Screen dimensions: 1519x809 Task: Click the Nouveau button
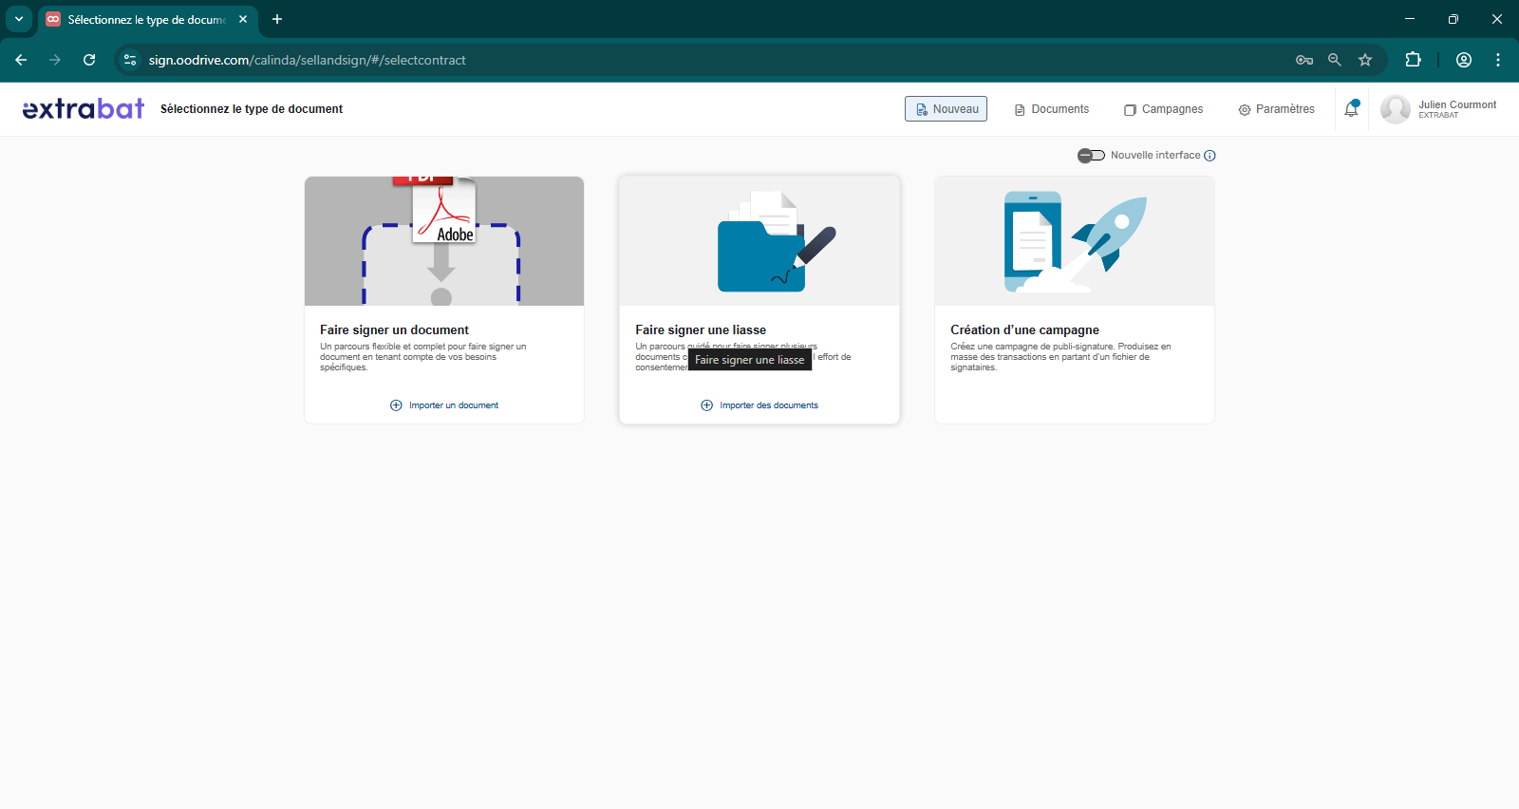946,109
